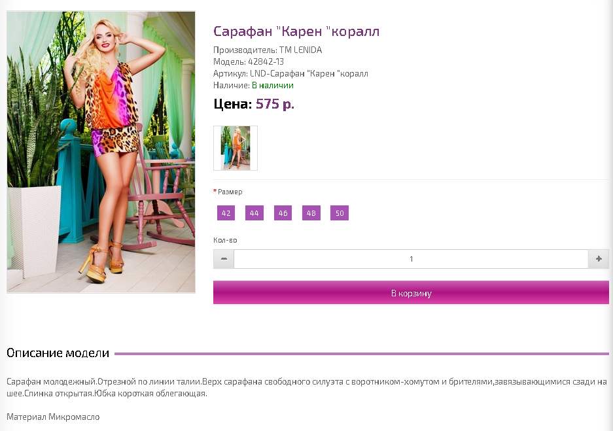613x431 pixels.
Task: Select the size 48 box
Action: pyautogui.click(x=311, y=213)
